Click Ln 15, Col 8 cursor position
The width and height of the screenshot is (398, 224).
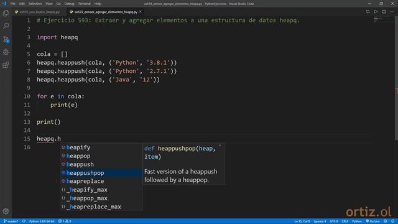tap(302, 222)
